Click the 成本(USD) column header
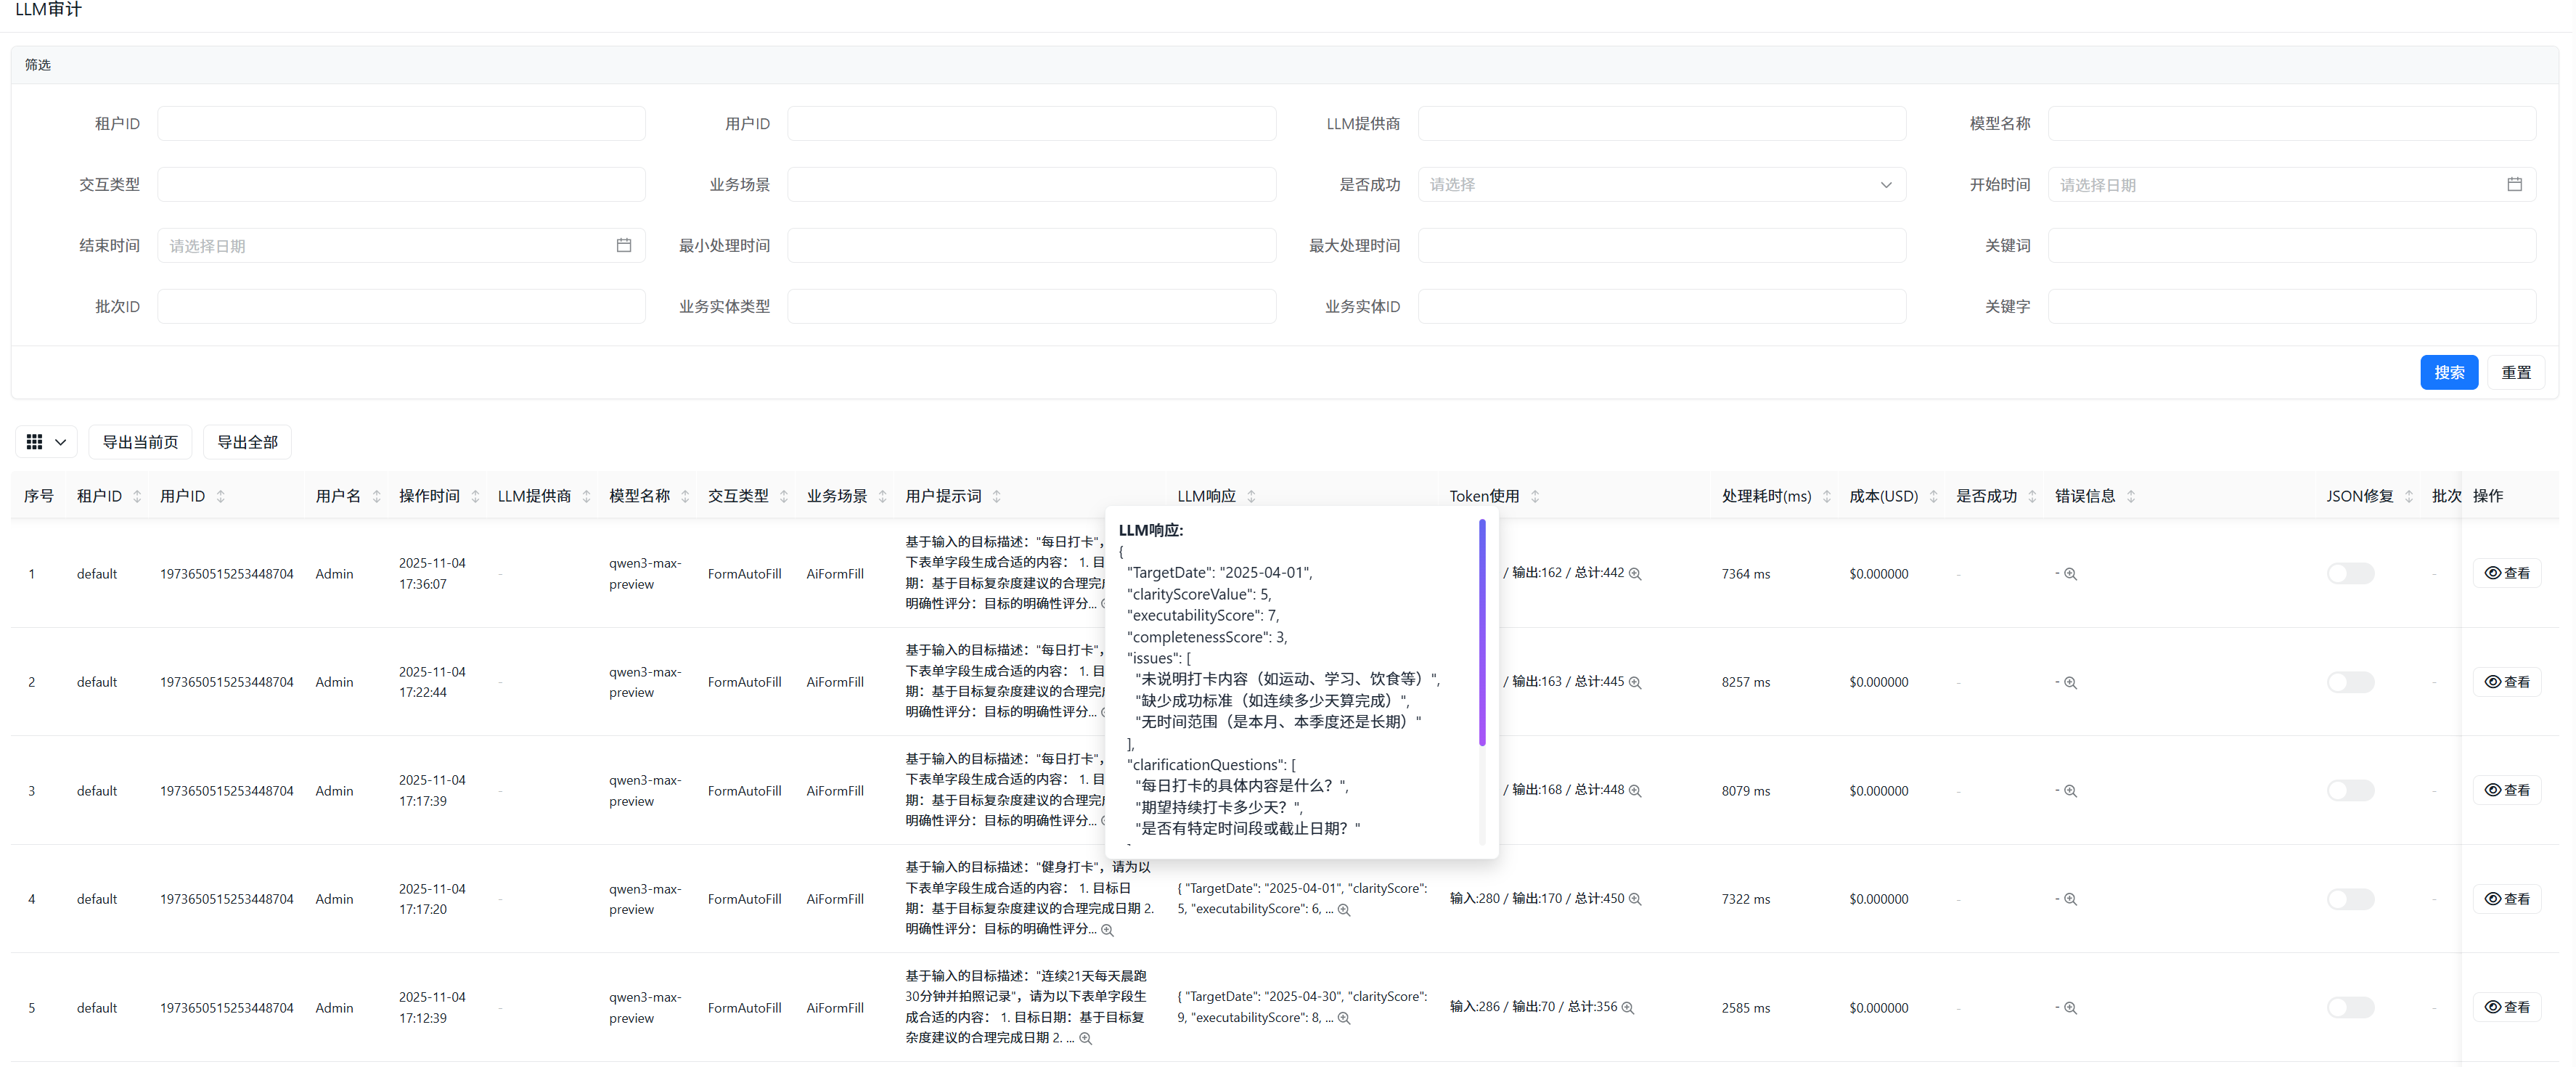Screen dimensions: 2576x1067 coord(1883,497)
